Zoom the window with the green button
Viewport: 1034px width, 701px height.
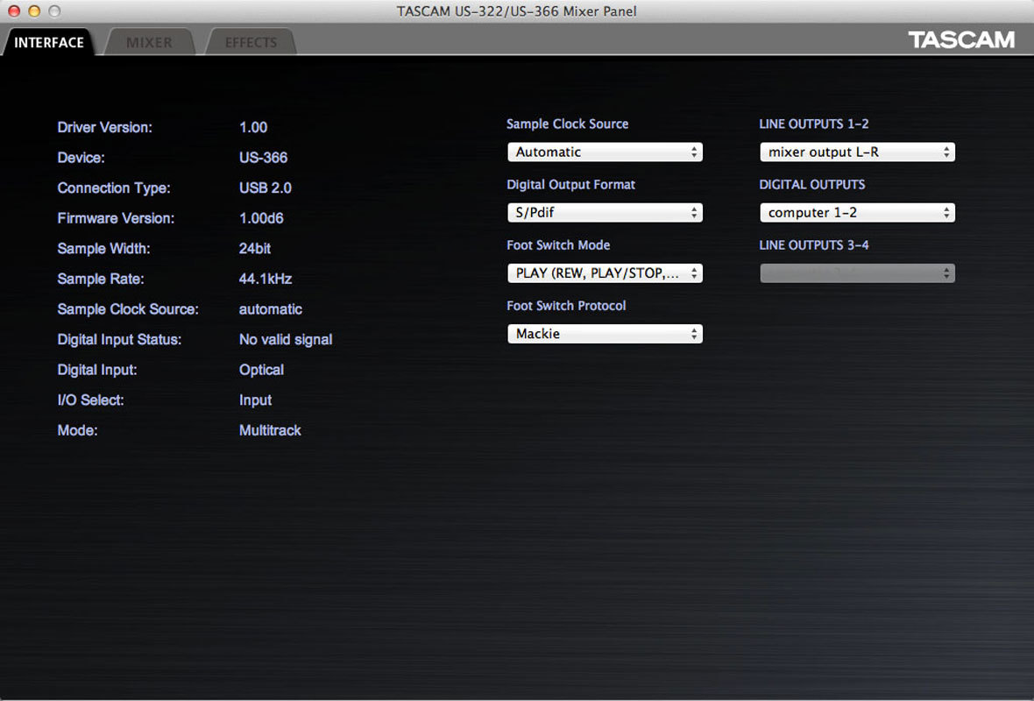(54, 11)
